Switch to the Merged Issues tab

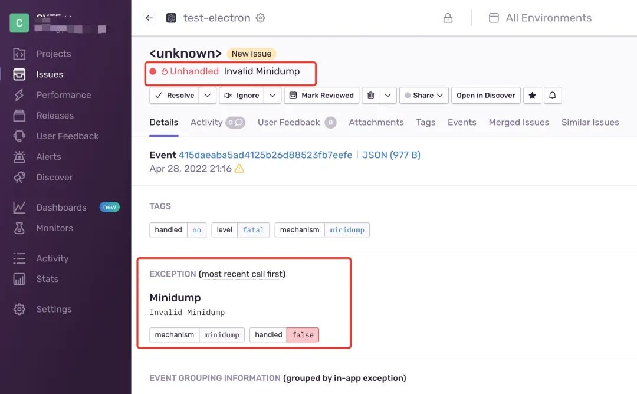tap(519, 122)
